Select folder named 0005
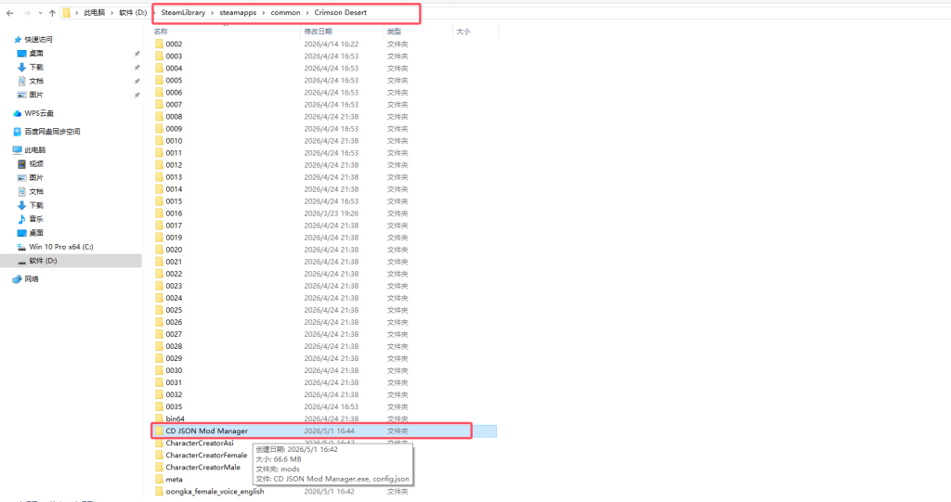This screenshot has height=502, width=951. [x=174, y=81]
